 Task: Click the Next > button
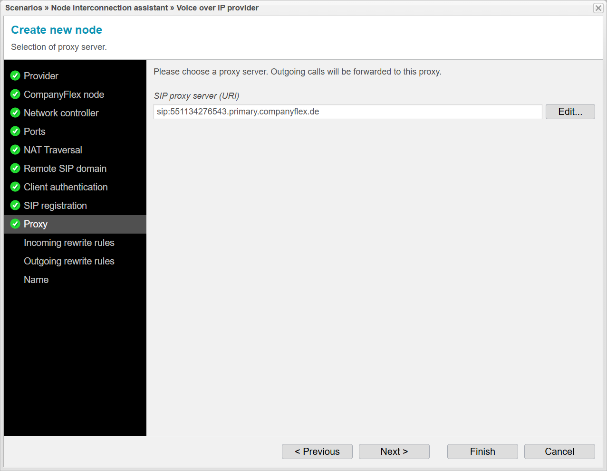coord(394,452)
